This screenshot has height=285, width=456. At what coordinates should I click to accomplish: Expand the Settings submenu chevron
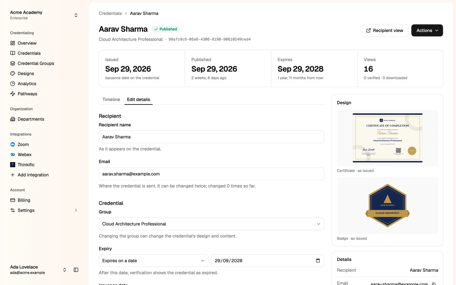coord(76,210)
